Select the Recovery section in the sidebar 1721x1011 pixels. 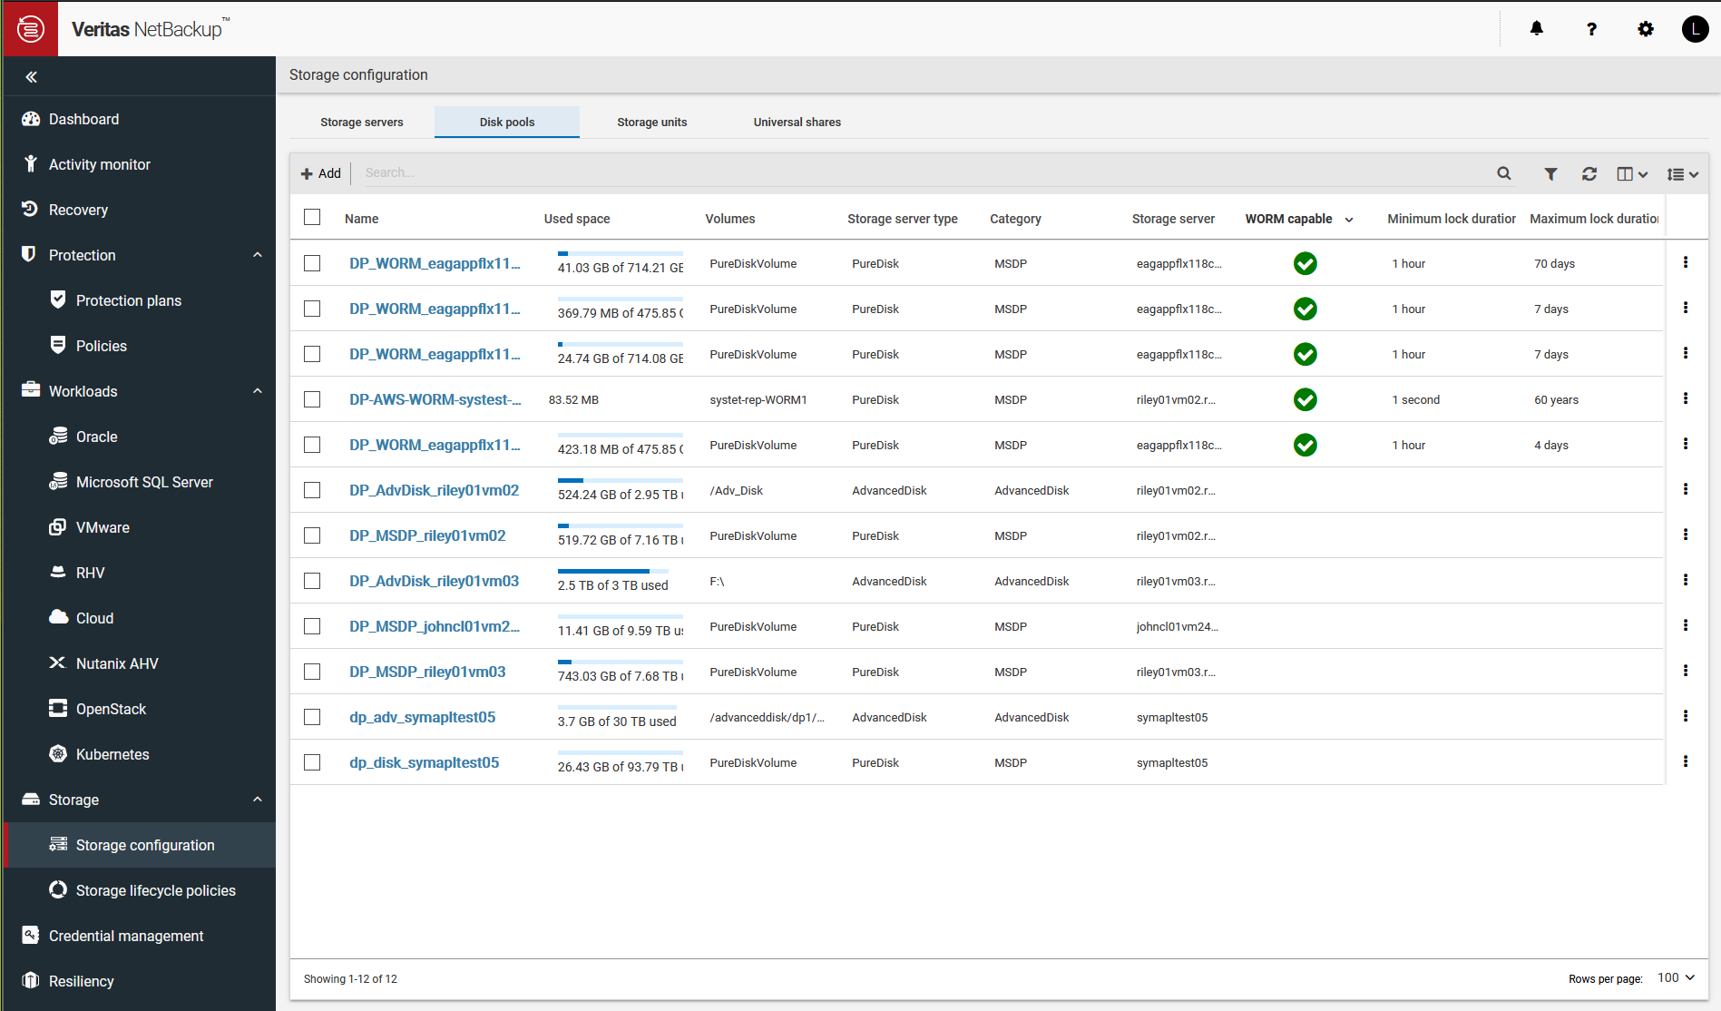point(77,210)
